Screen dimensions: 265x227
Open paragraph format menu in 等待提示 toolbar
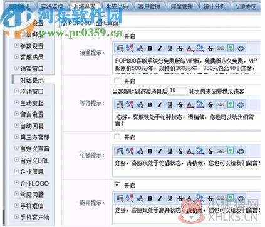pos(120,104)
